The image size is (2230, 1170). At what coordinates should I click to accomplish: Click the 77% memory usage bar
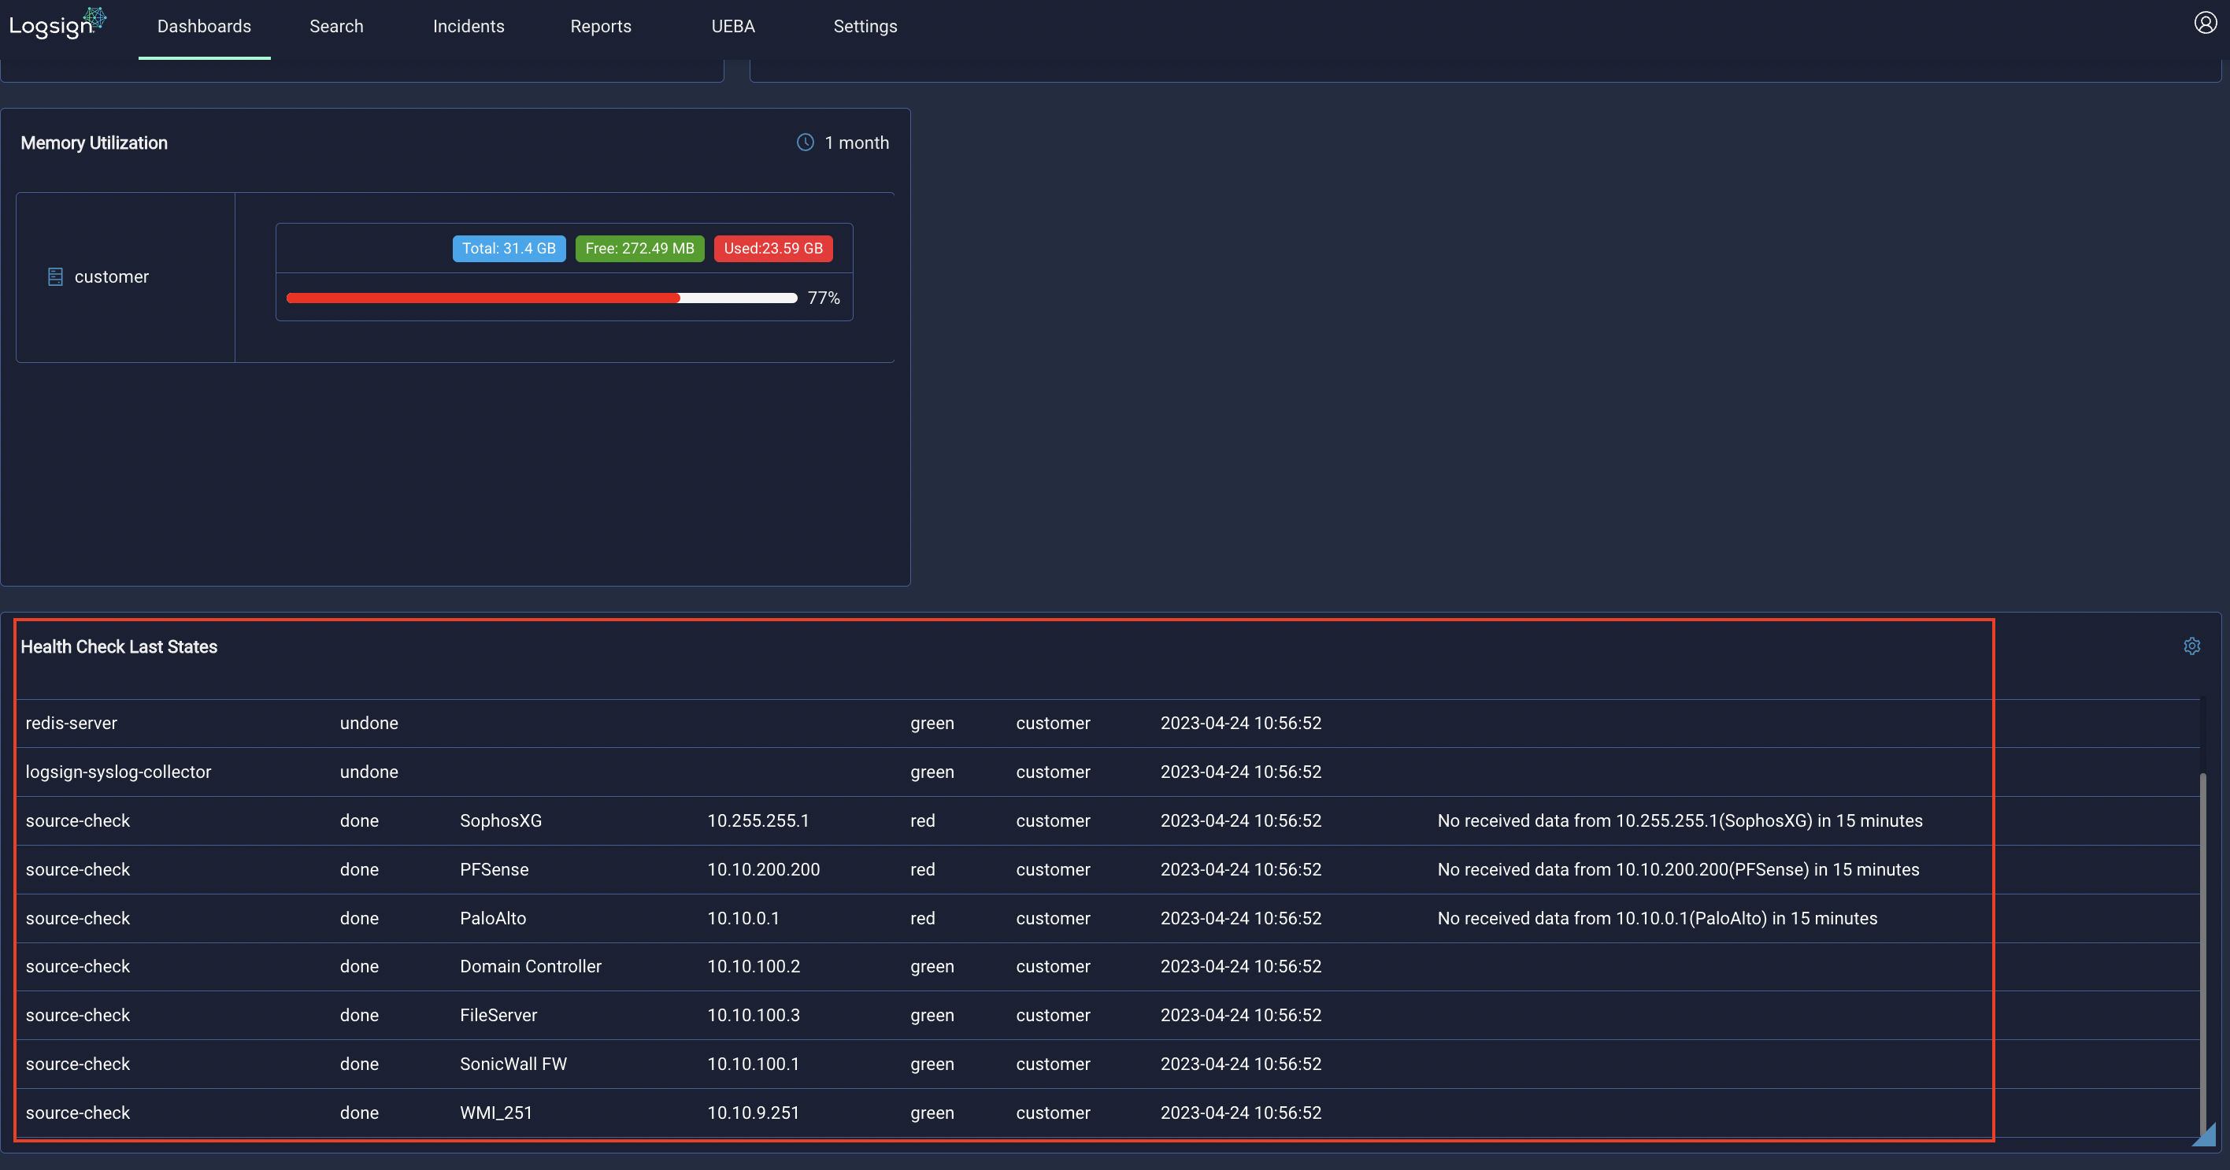point(541,298)
